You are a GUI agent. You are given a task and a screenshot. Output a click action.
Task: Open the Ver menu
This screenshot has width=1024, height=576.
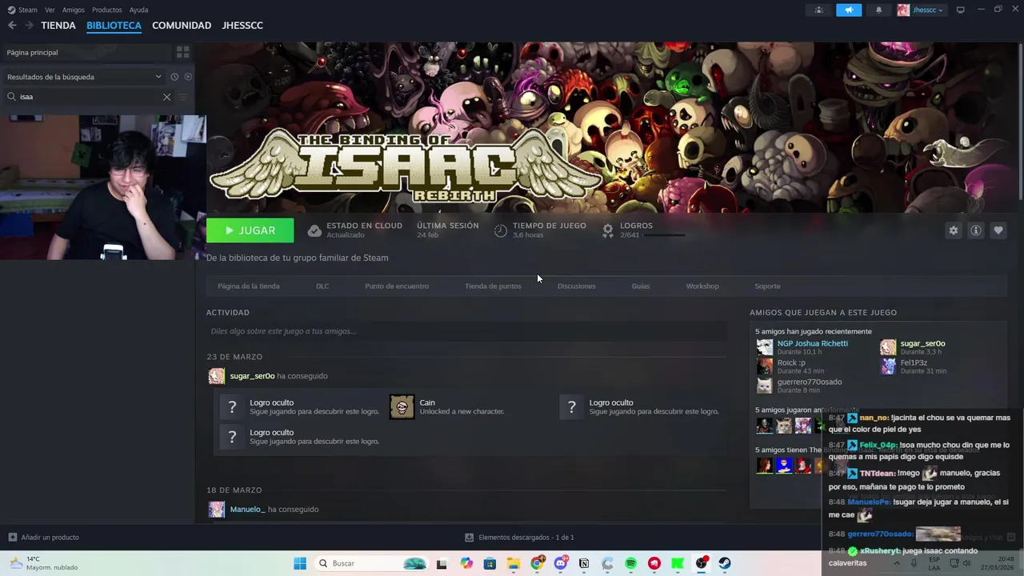(50, 10)
